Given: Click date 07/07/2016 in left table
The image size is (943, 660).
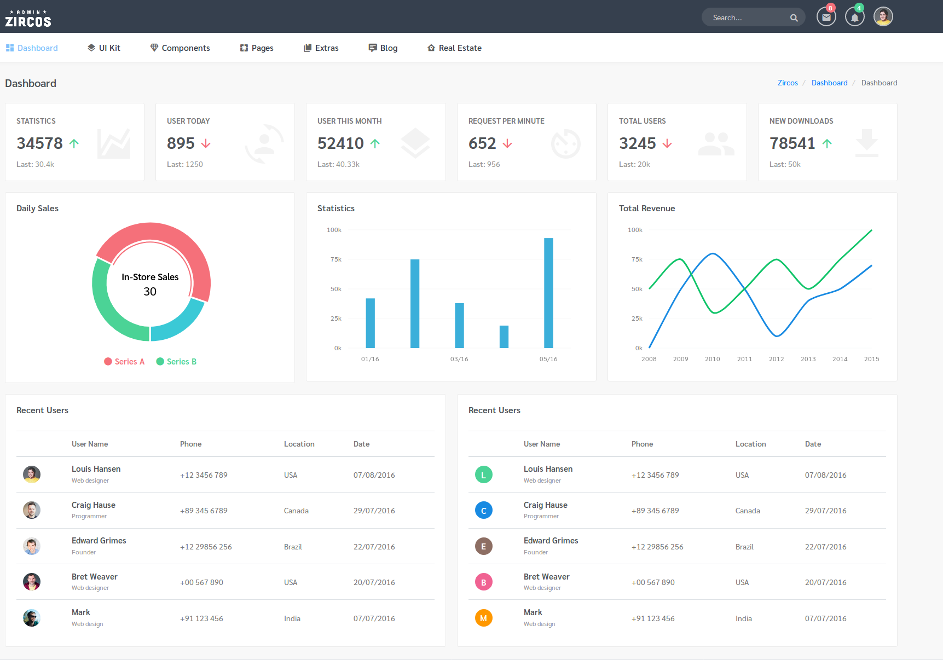Looking at the screenshot, I should [x=374, y=618].
